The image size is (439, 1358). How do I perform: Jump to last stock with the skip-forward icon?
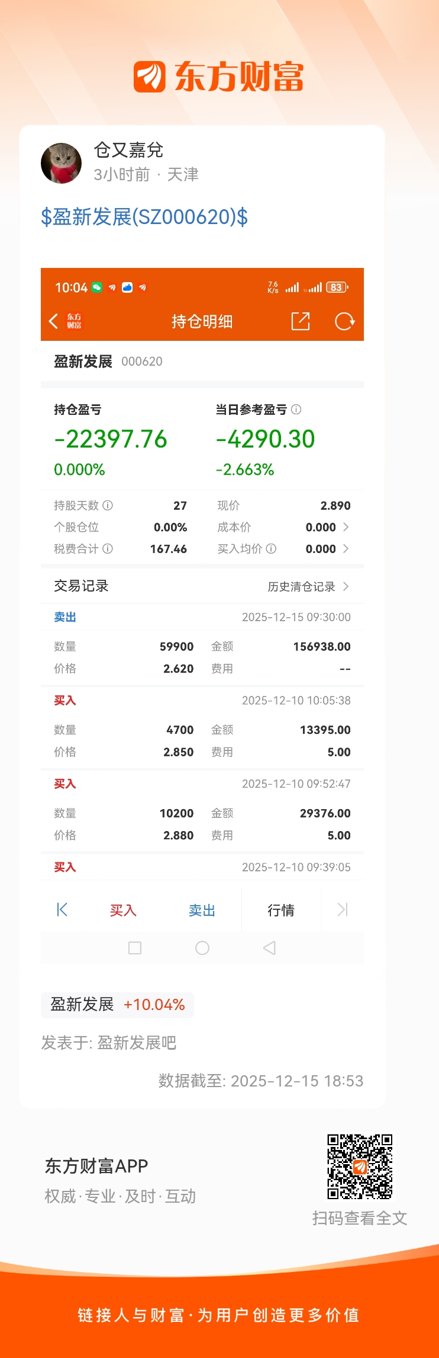click(343, 910)
